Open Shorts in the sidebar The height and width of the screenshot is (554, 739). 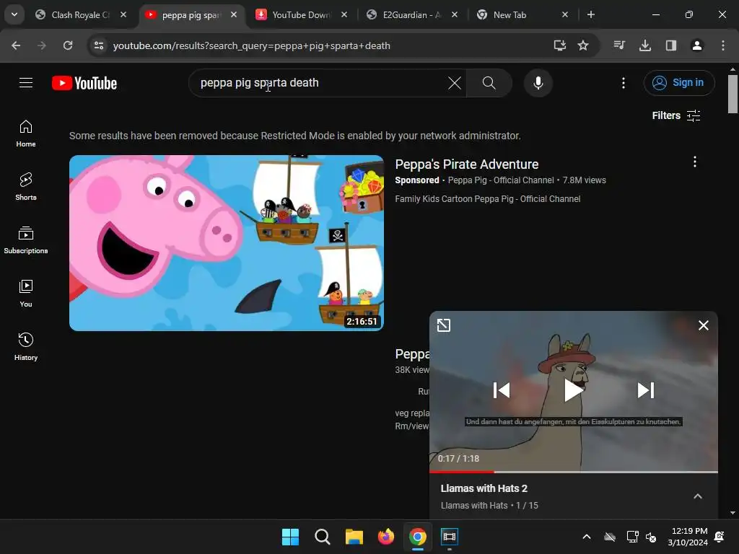click(x=26, y=187)
